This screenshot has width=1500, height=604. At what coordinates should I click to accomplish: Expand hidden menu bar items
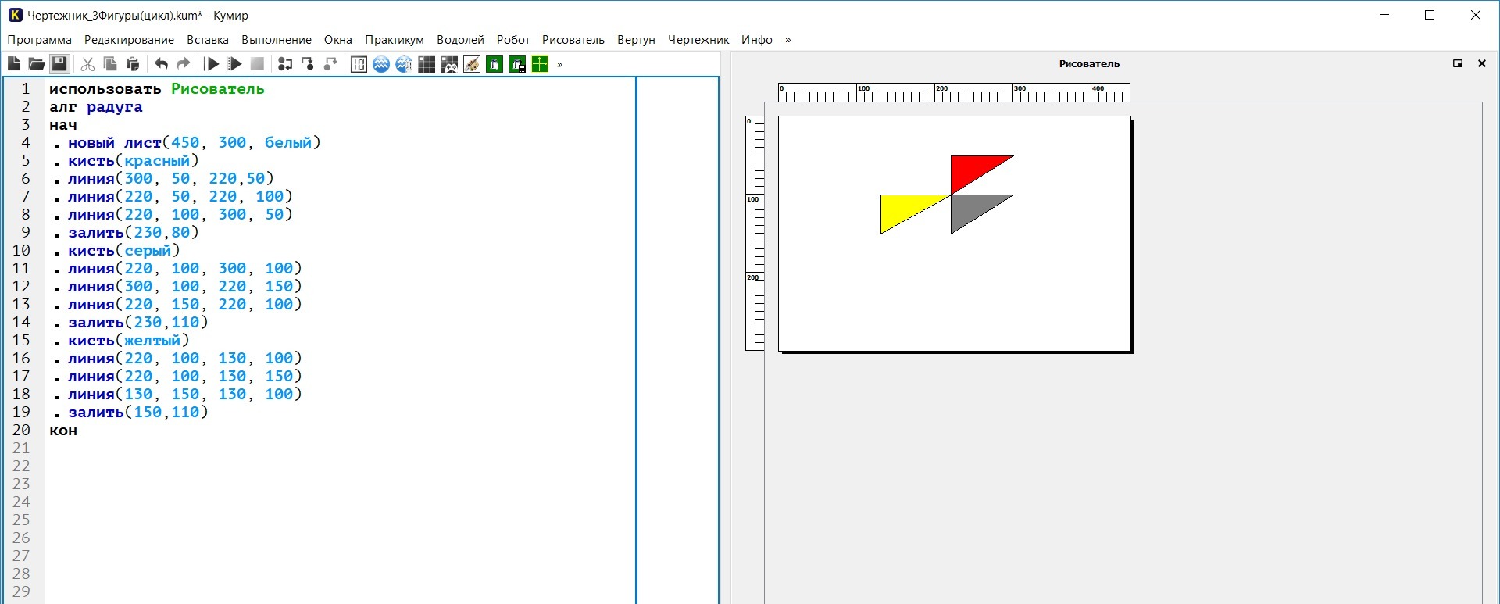788,40
